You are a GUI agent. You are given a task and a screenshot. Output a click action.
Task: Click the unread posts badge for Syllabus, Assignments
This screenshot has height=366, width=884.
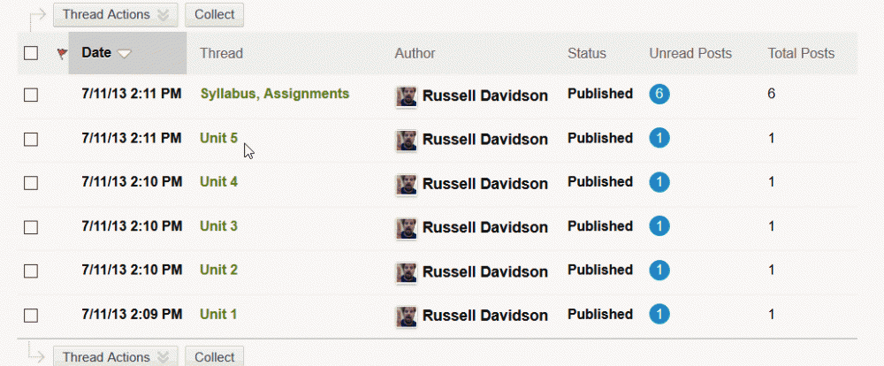click(x=659, y=94)
